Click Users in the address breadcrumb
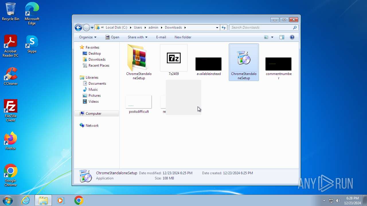Screen dimensions: 367x206 click(x=138, y=27)
